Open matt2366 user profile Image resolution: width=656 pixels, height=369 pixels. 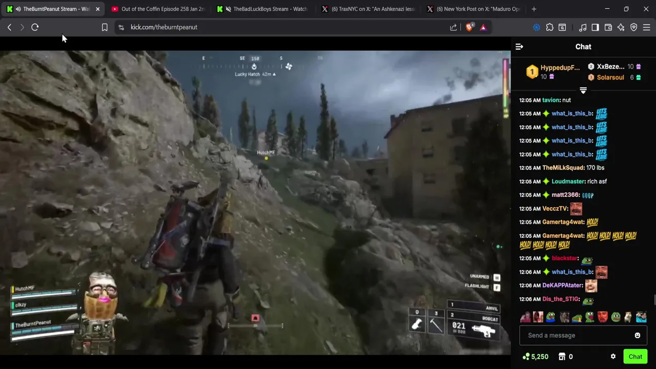(x=565, y=195)
